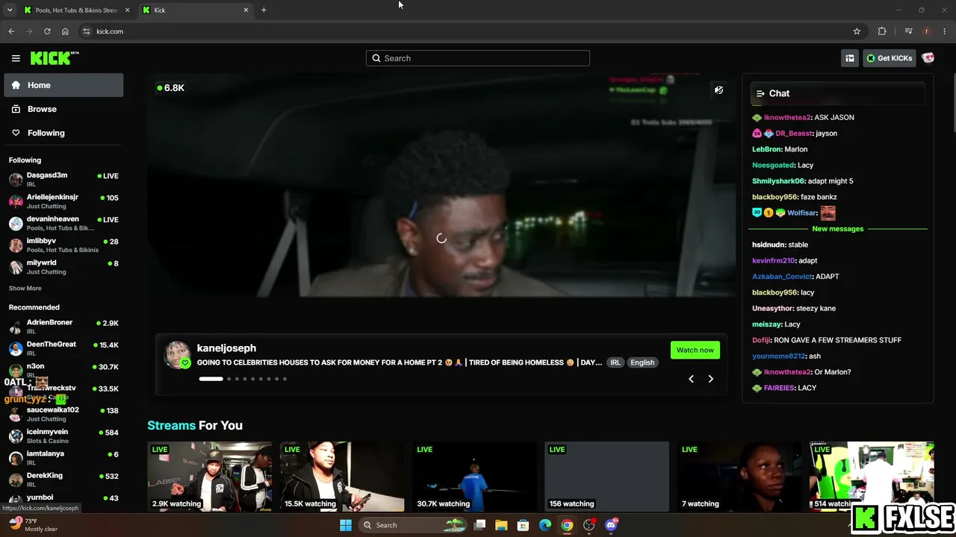This screenshot has width=956, height=537.
Task: Open Ariellejenkinsjr in the Following list
Action: [x=63, y=201]
